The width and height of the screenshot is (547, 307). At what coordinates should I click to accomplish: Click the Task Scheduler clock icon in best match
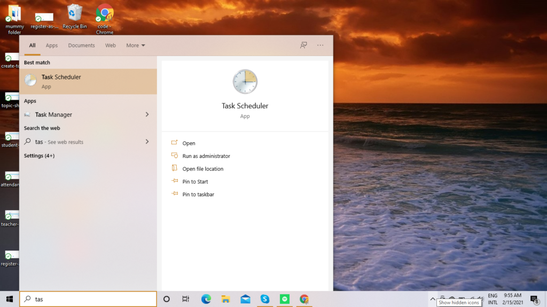point(30,80)
